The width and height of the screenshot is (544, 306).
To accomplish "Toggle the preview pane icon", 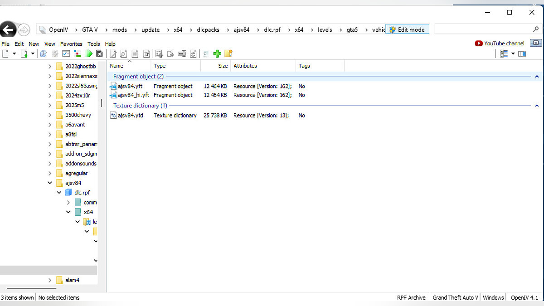I will pos(522,53).
